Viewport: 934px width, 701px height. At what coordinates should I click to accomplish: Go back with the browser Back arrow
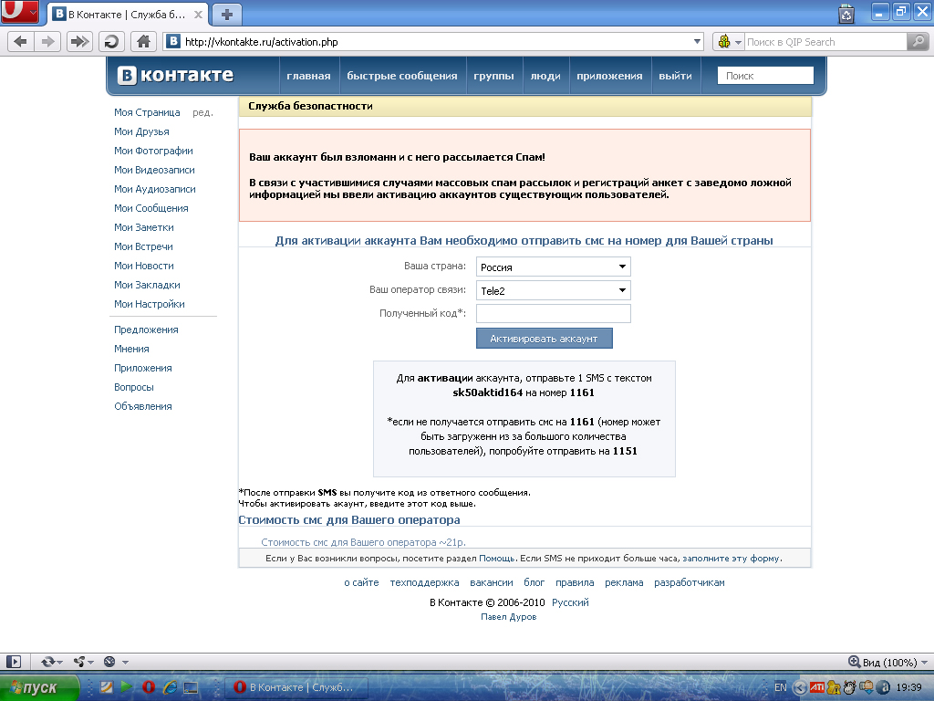[20, 42]
